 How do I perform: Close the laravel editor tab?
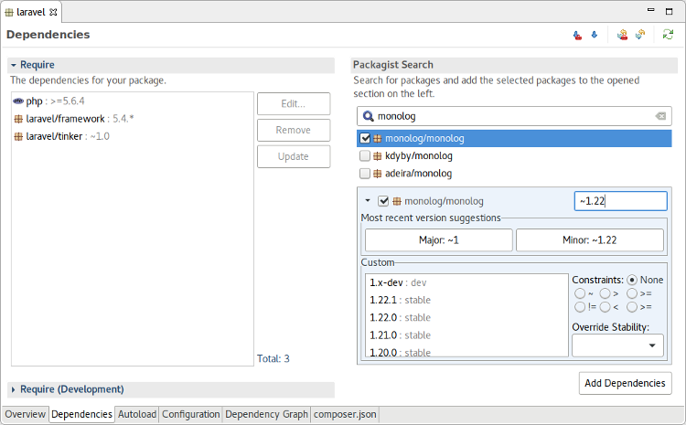pyautogui.click(x=53, y=12)
